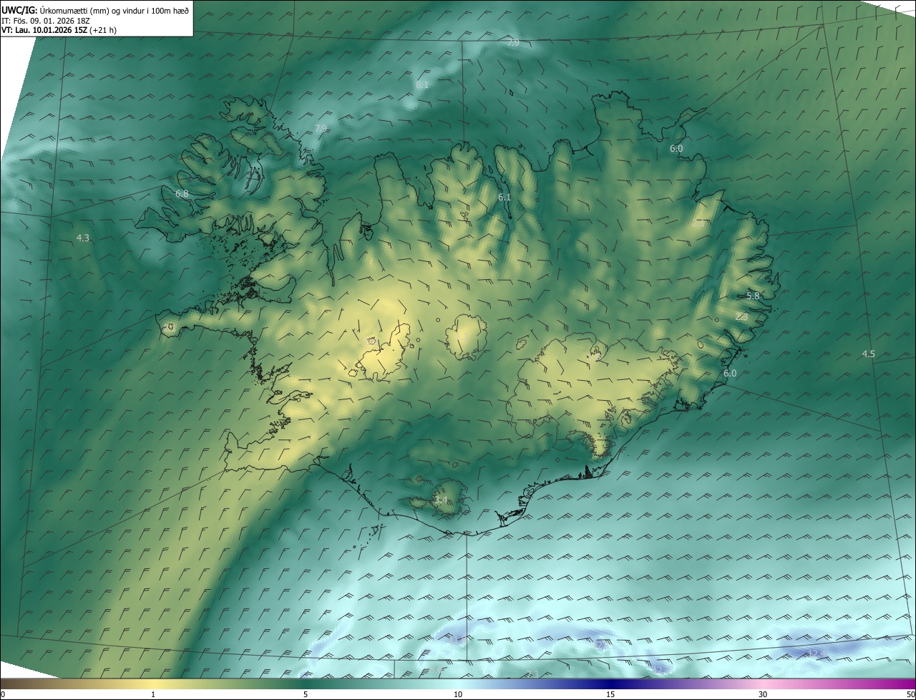This screenshot has width=916, height=700.
Task: Click the 1 tick on the color scale
Action: 153,694
